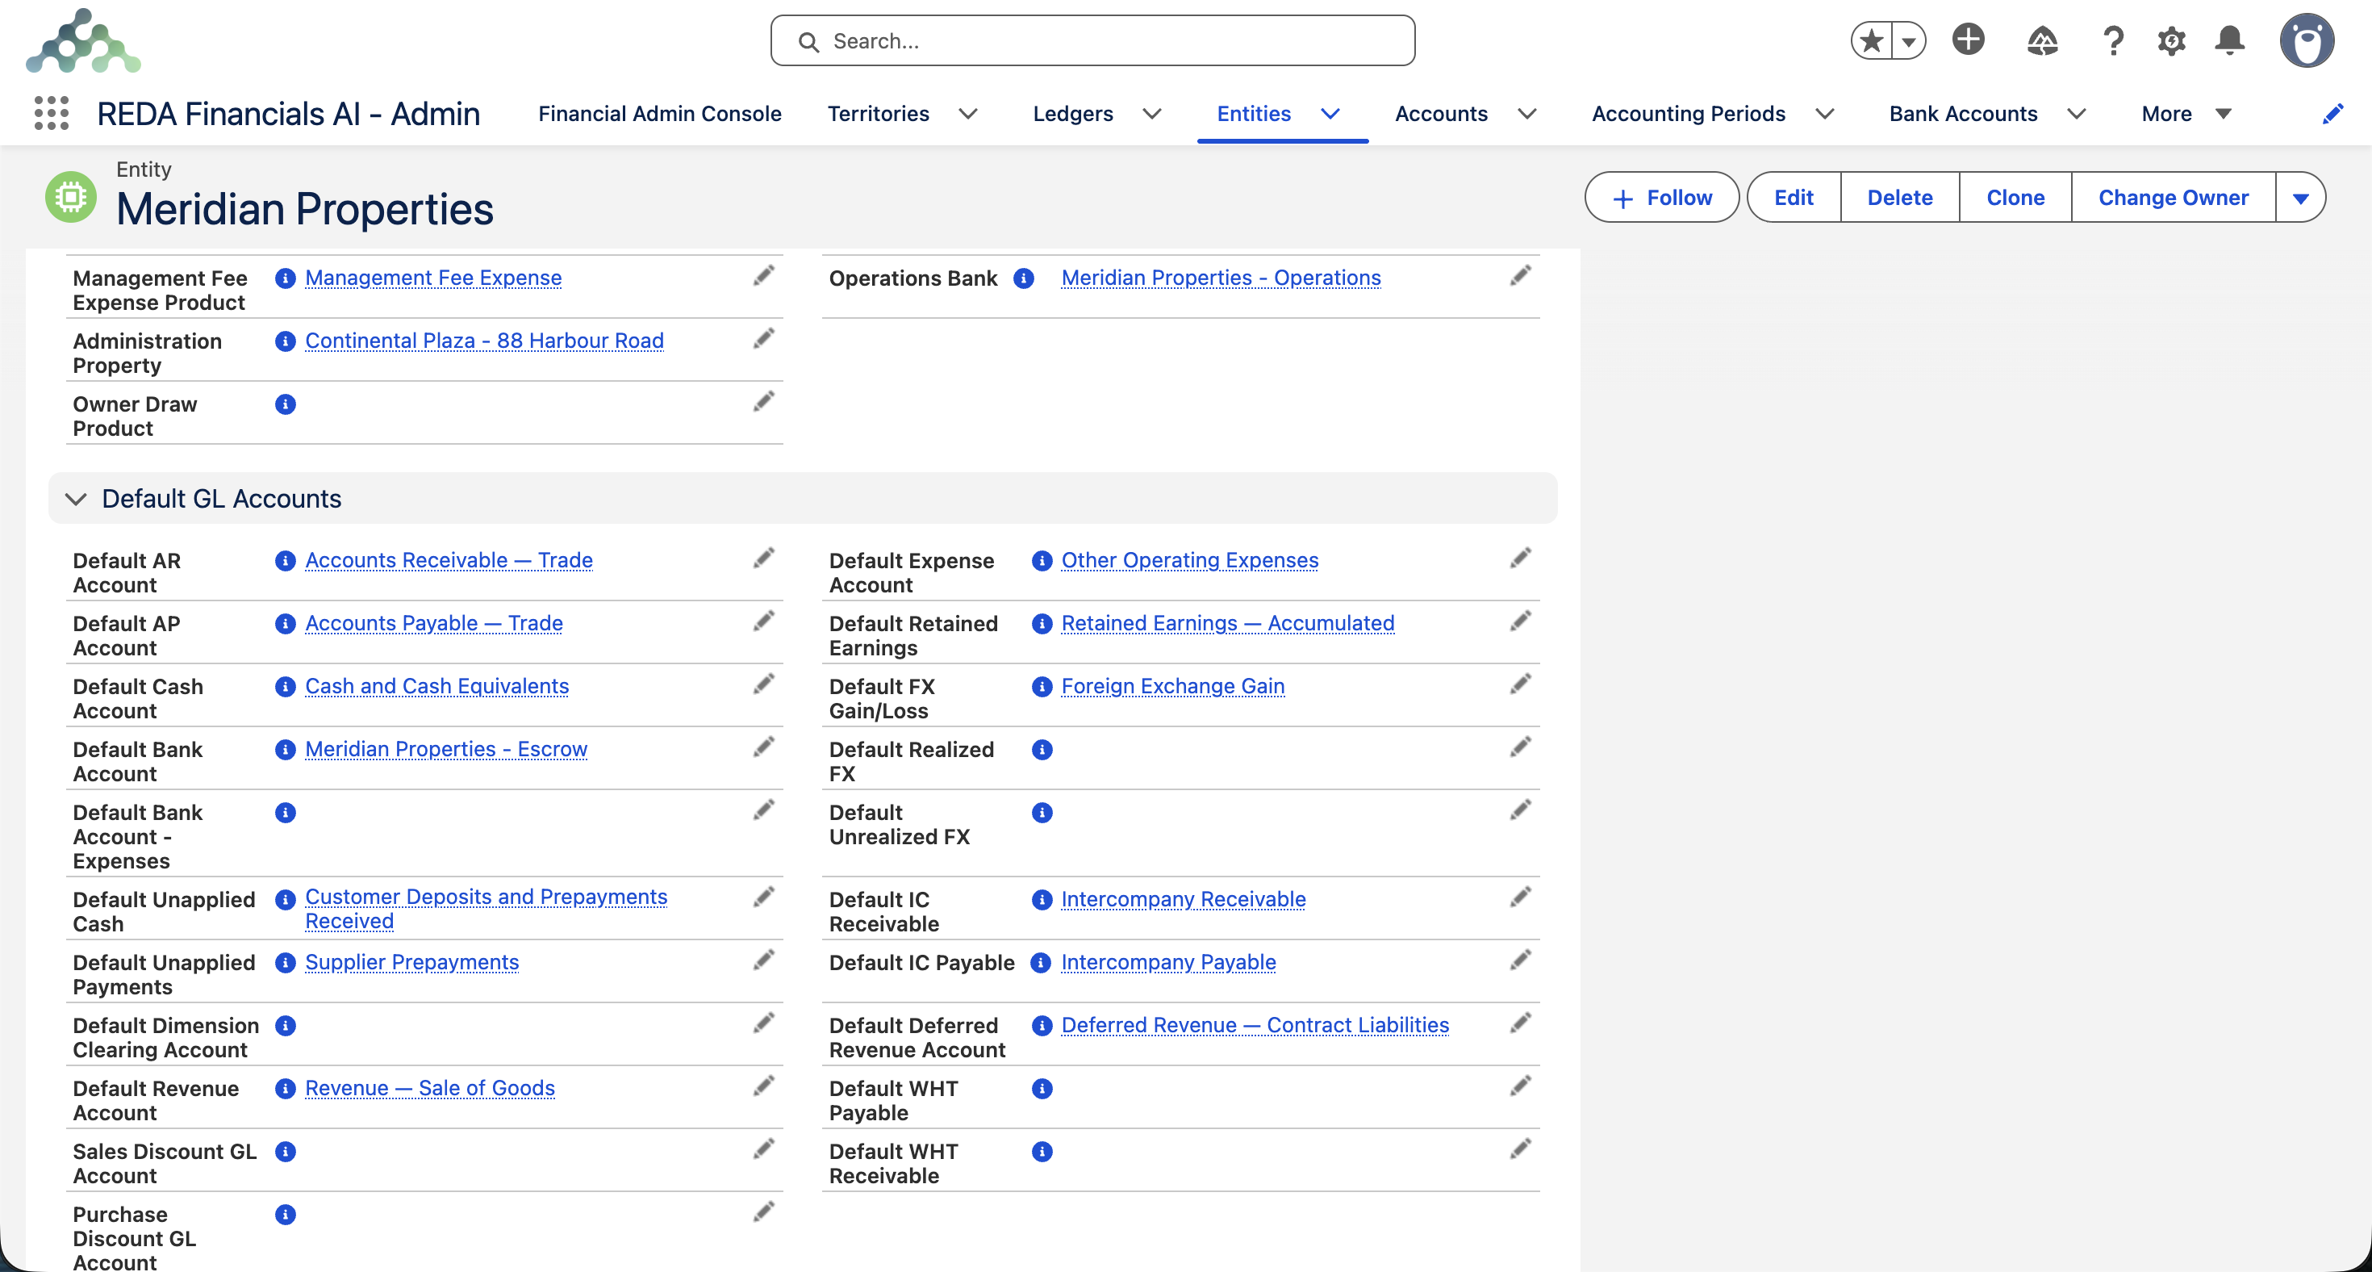Edit Default IC Payable pencil icon
Screen dimensions: 2372x1272
point(1520,960)
